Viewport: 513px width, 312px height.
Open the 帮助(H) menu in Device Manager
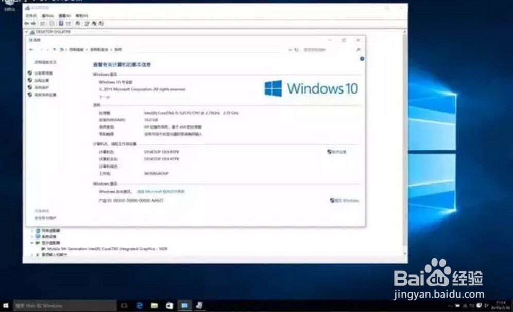click(x=81, y=15)
